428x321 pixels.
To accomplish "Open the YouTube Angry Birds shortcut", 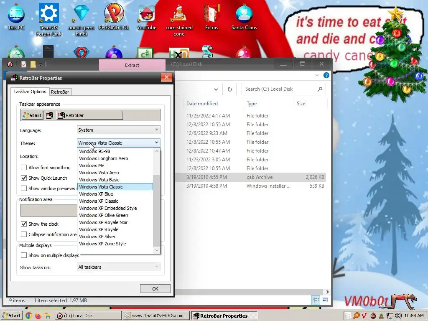I will 147,16.
